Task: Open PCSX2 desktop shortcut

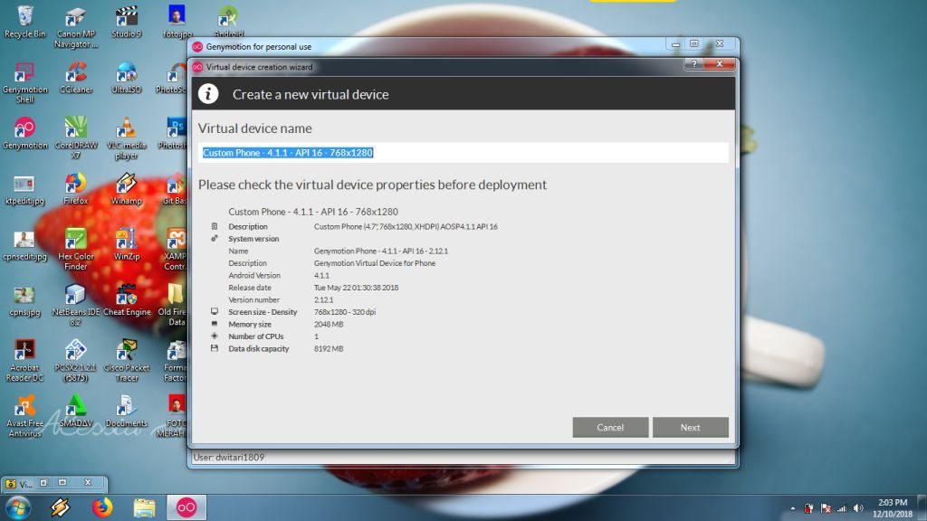Action: [x=76, y=360]
